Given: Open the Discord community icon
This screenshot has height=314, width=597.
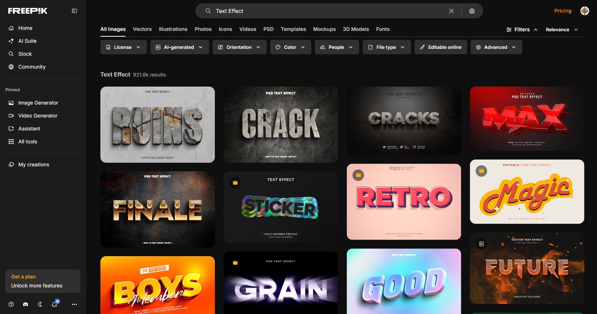Looking at the screenshot, I should click(26, 304).
